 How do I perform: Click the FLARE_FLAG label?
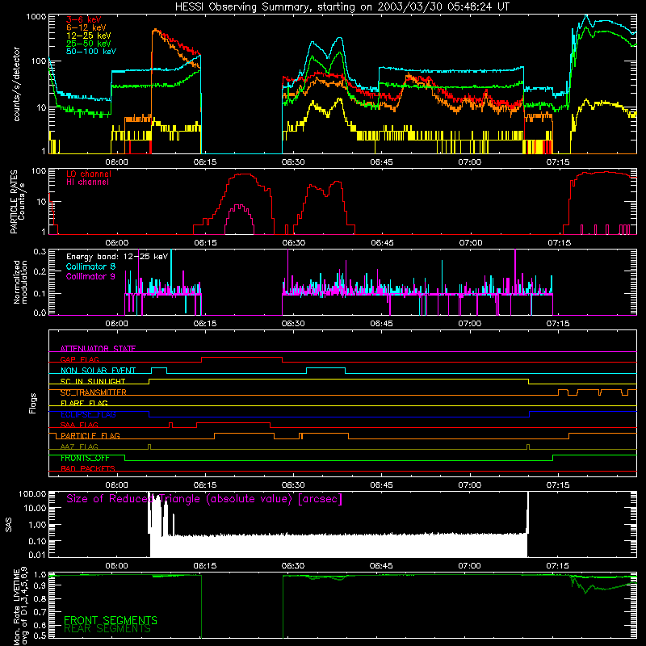click(x=84, y=403)
